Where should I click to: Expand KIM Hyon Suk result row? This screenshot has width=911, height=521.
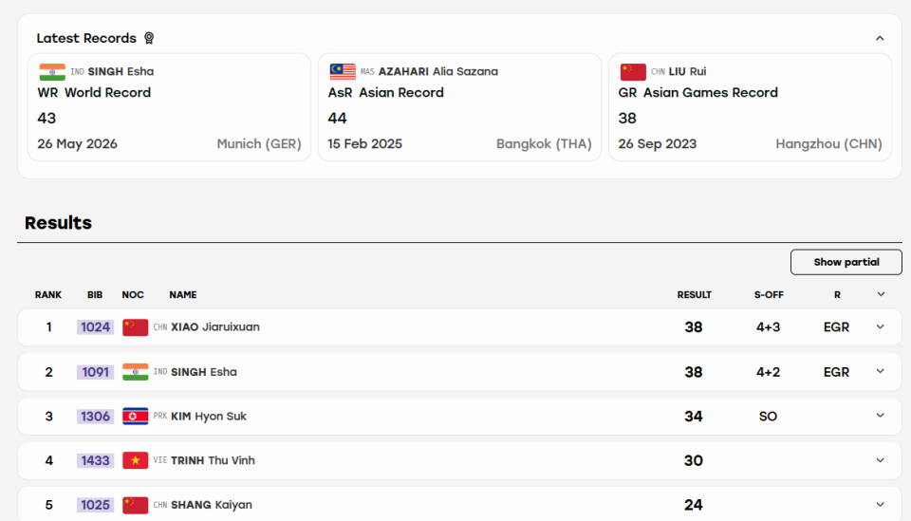pyautogui.click(x=881, y=416)
